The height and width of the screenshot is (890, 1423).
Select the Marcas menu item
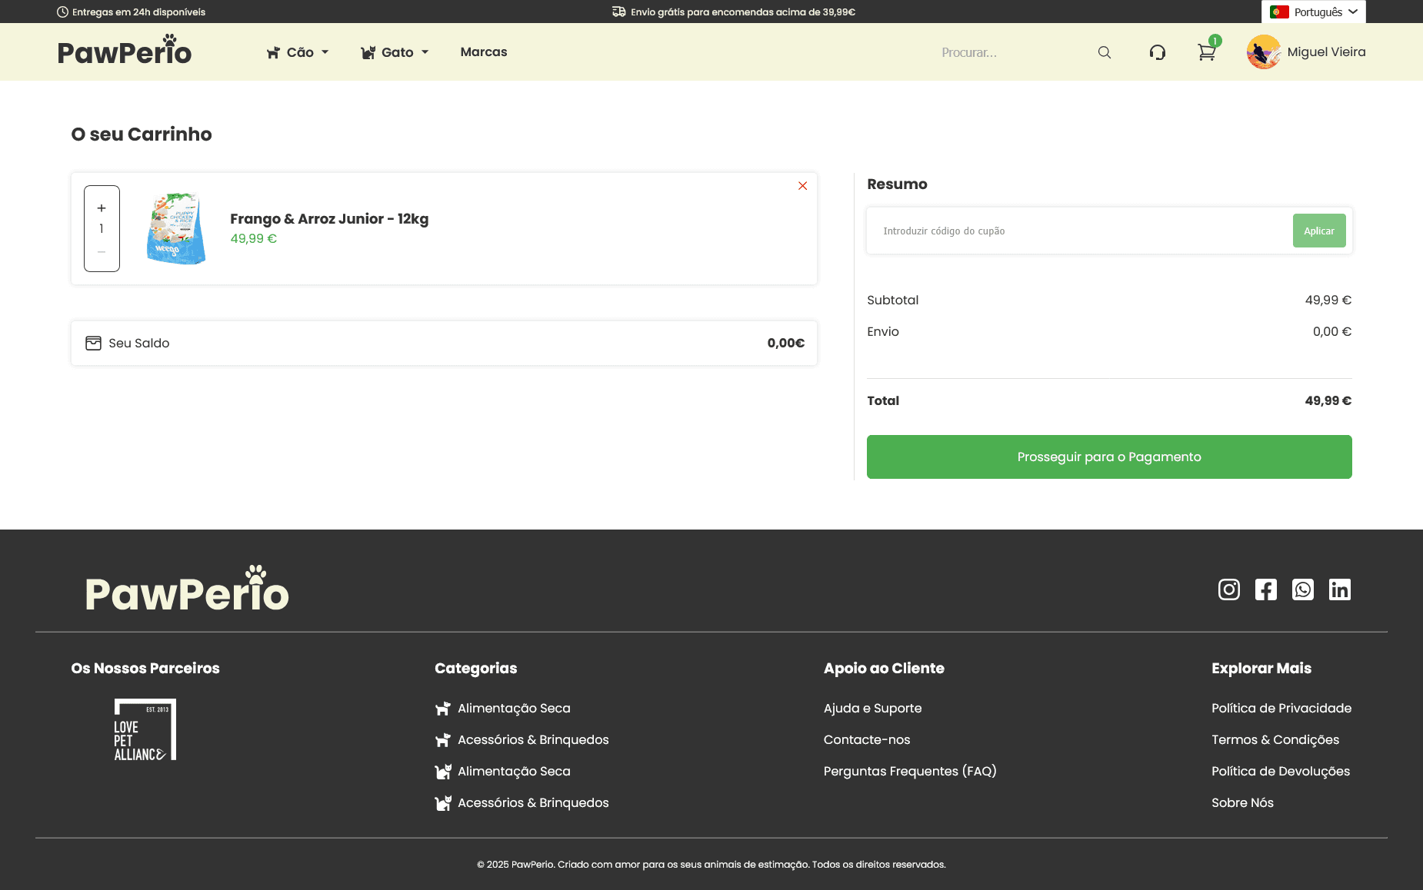483,51
